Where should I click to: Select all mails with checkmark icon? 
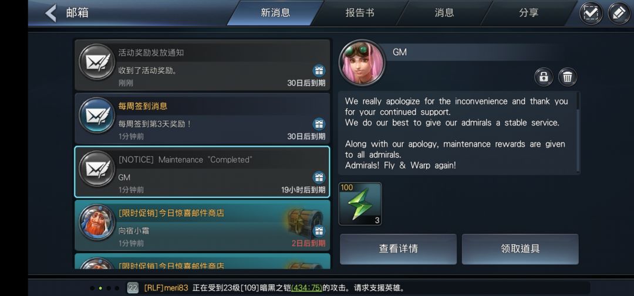click(591, 13)
